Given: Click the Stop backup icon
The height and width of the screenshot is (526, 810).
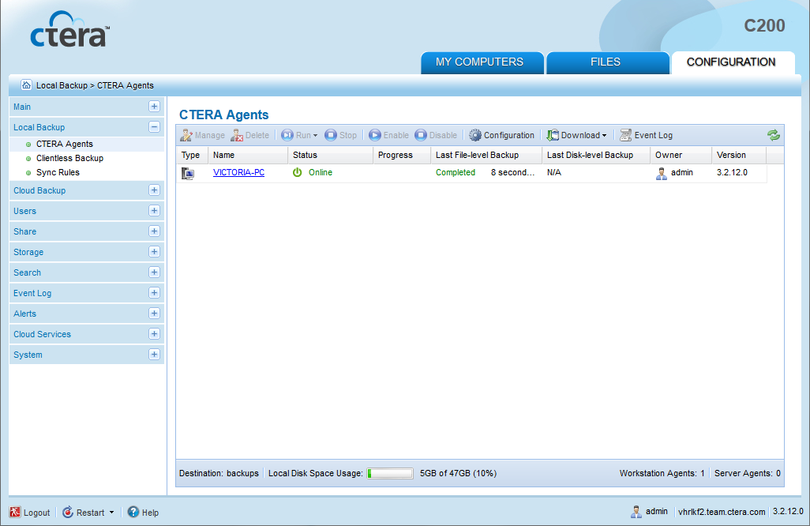Looking at the screenshot, I should pyautogui.click(x=331, y=135).
